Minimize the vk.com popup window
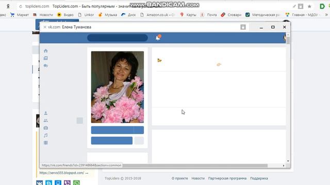The height and width of the screenshot is (185, 330). [x=261, y=27]
